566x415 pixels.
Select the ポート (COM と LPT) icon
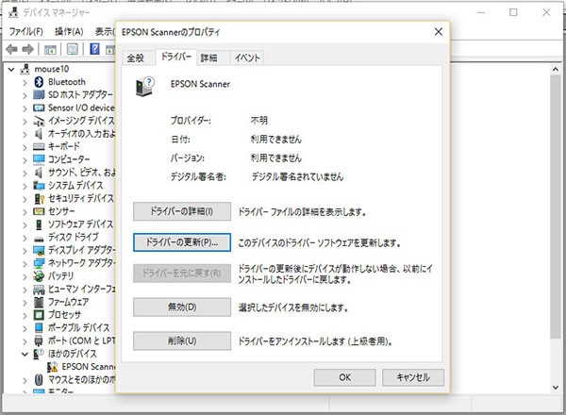(x=39, y=340)
